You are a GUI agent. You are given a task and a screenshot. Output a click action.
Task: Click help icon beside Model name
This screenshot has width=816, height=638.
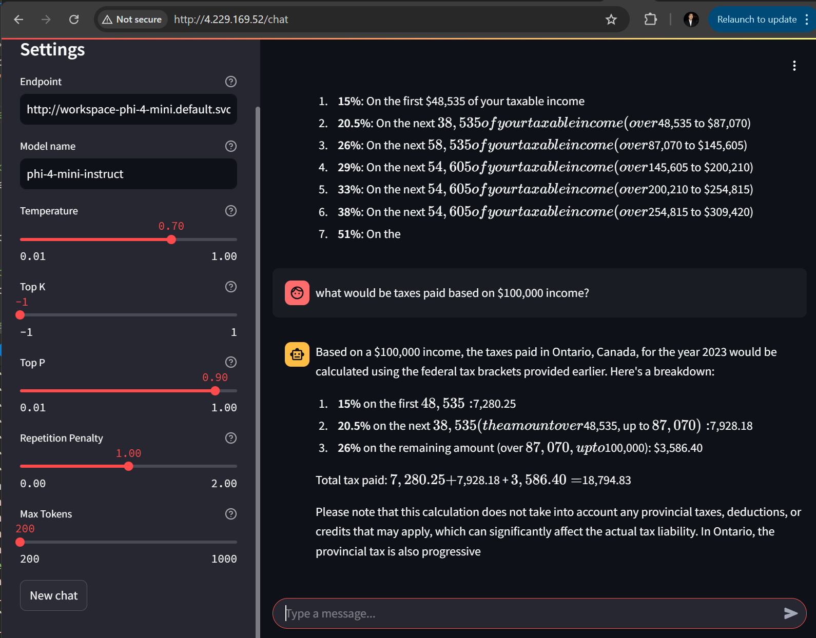(x=231, y=146)
